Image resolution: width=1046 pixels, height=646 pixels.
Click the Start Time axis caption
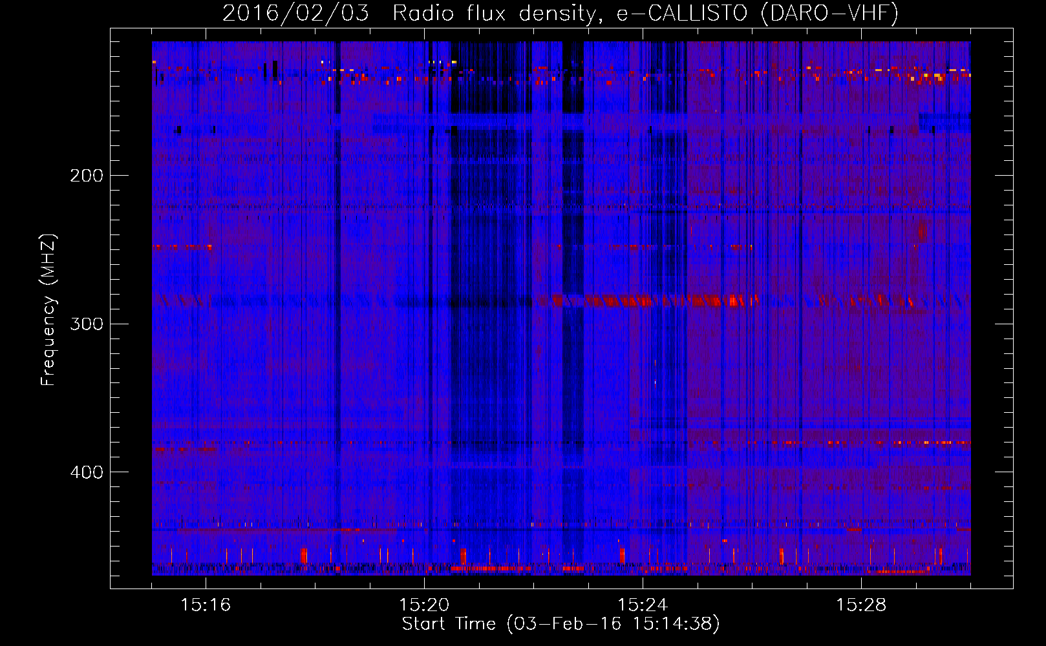point(561,624)
